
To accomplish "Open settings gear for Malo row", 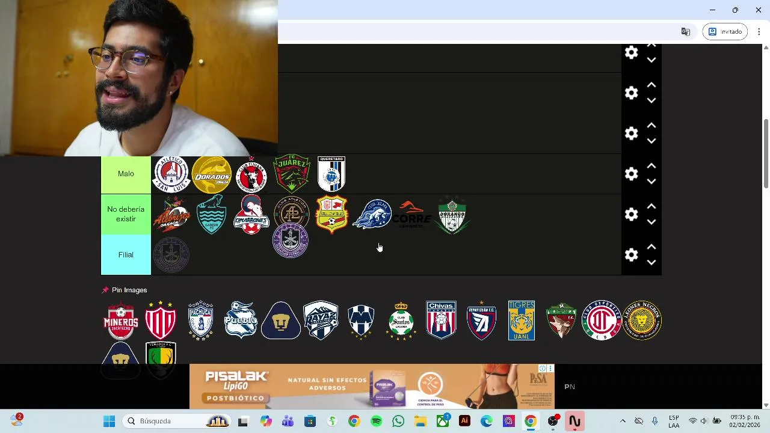I will (631, 174).
